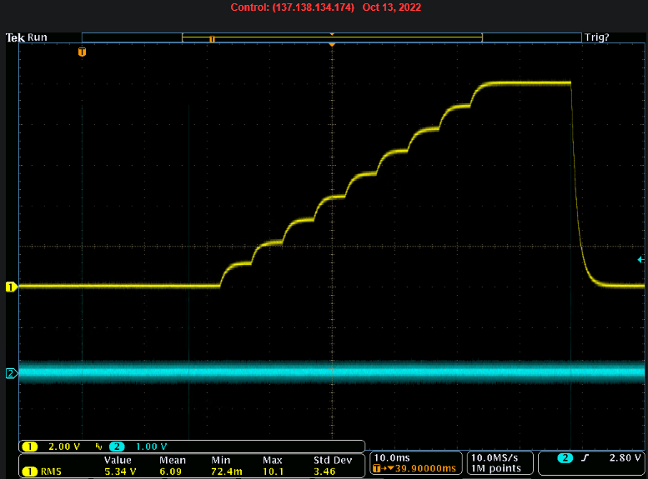This screenshot has width=648, height=479.
Task: Click the rising edge trigger slope icon
Action: point(587,458)
